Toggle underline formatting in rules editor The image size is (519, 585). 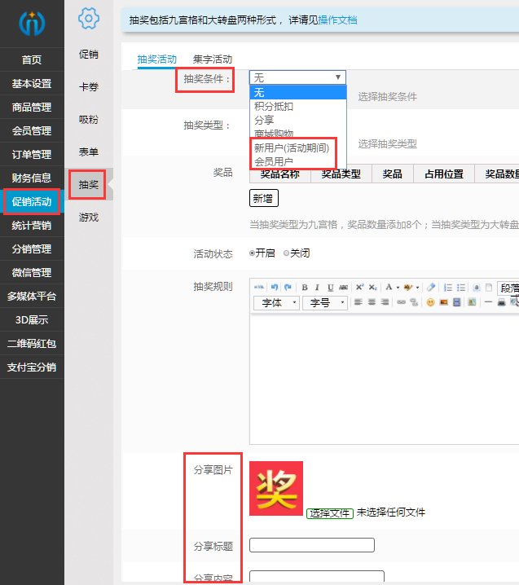tap(331, 288)
